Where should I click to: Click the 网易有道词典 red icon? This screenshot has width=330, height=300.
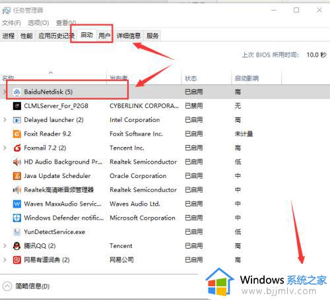tap(17, 260)
